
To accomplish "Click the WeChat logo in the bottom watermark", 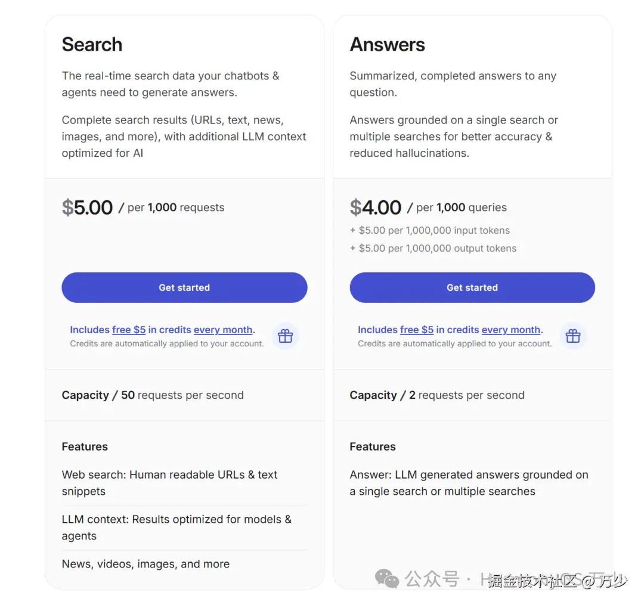I will click(x=387, y=578).
